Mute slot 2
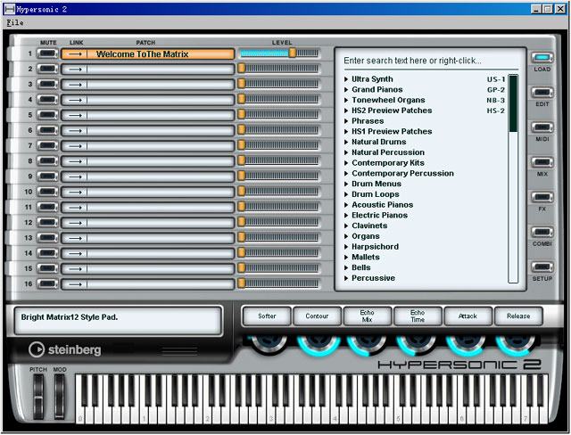 (x=47, y=70)
